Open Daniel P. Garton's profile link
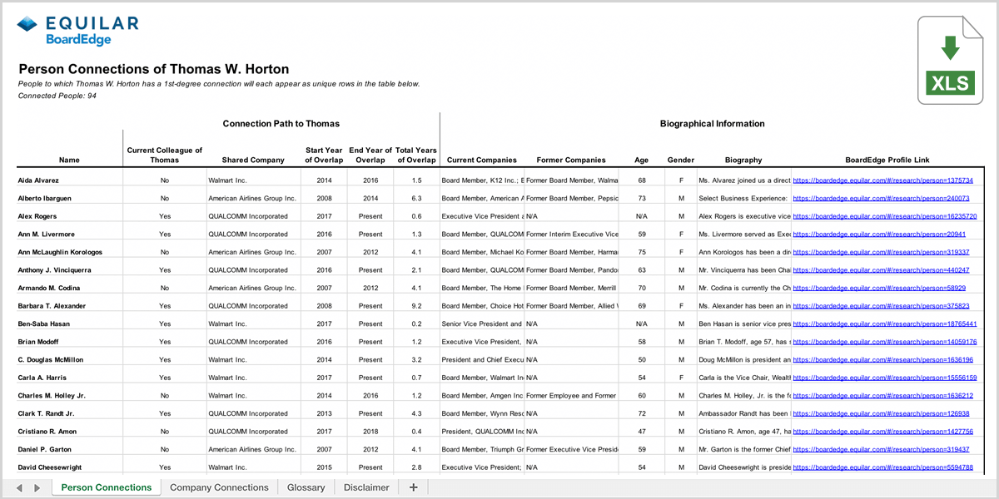This screenshot has height=499, width=999. 882,450
